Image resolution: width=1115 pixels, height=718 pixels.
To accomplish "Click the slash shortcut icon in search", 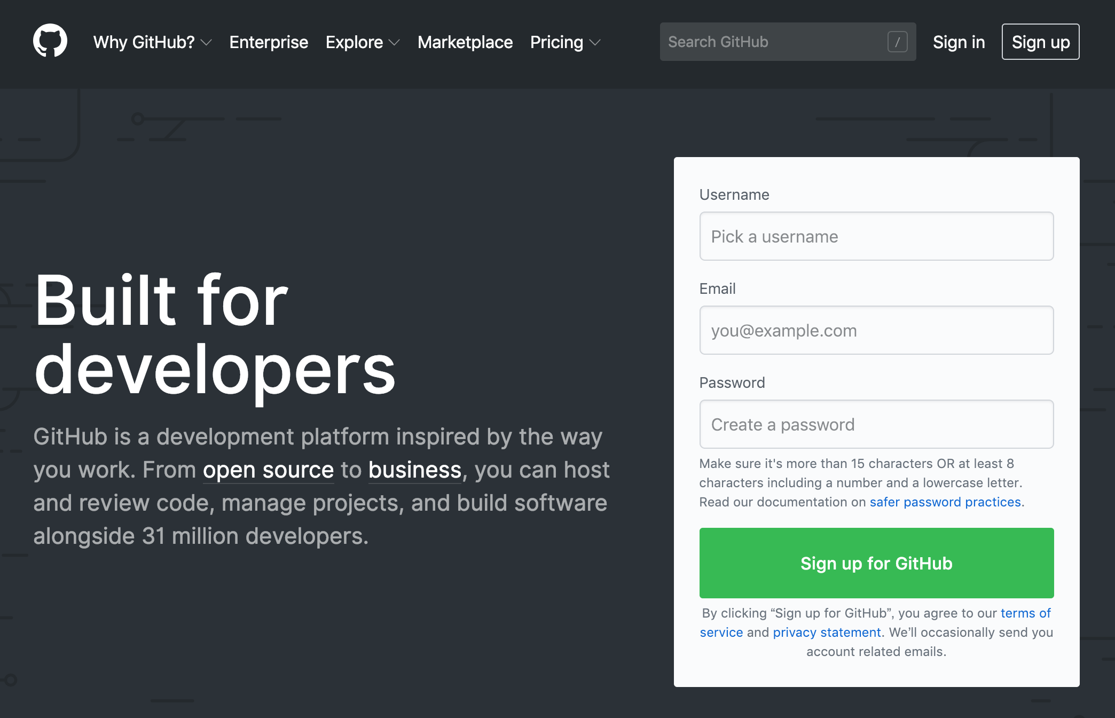I will (x=897, y=42).
